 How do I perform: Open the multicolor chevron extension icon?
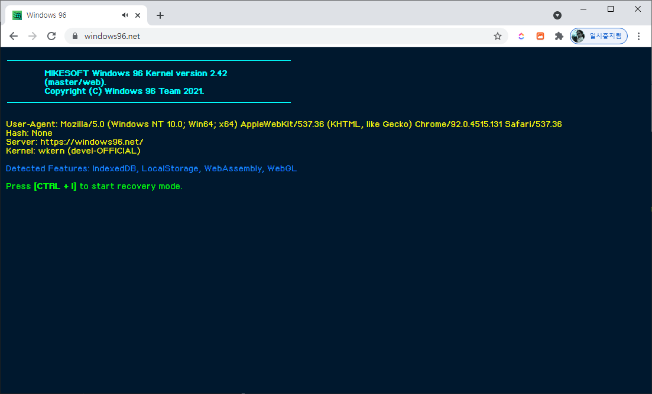tap(521, 36)
